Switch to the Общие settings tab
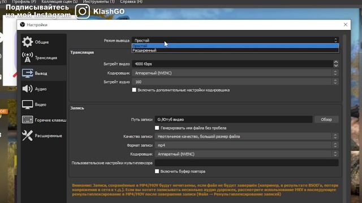The width and height of the screenshot is (362, 203). [44, 42]
